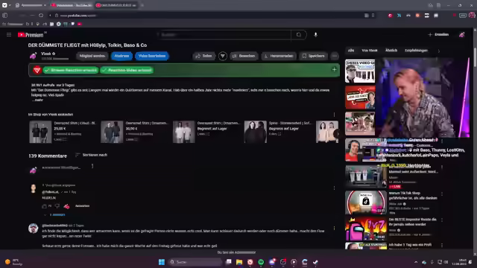Click red shield icon in green banner
The height and width of the screenshot is (268, 477).
tap(37, 70)
